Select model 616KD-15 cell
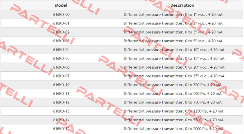The height and width of the screenshot is (134, 244). point(61,129)
